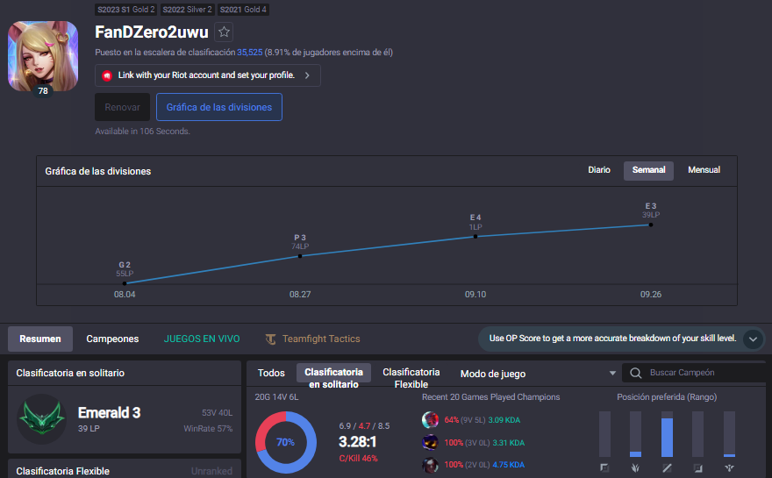Click the Emerald 3 rank emblem

click(42, 419)
